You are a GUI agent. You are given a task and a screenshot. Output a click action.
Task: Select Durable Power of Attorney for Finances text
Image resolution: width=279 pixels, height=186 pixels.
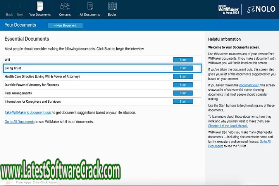(32, 85)
